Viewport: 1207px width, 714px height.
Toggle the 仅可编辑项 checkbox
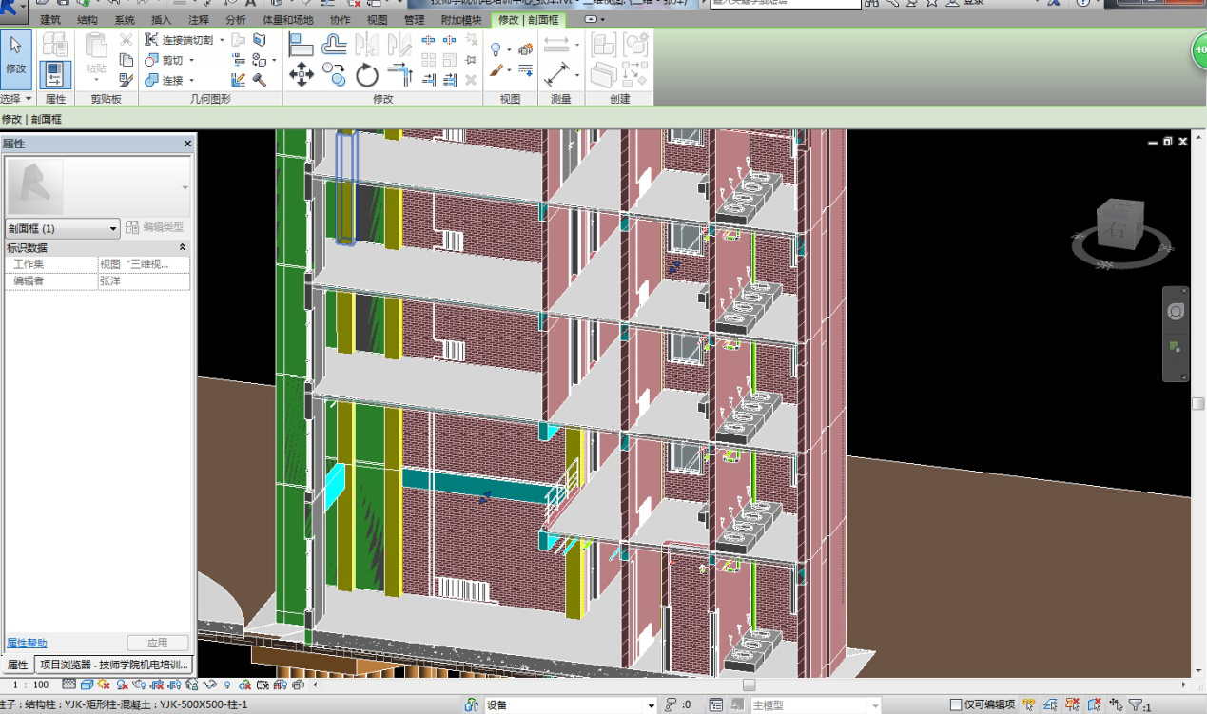point(956,705)
